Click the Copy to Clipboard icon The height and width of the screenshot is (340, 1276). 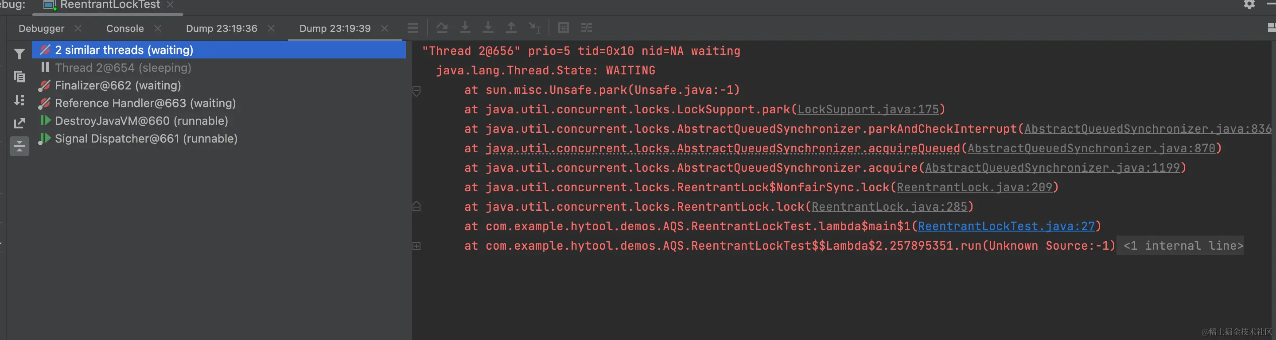[19, 77]
